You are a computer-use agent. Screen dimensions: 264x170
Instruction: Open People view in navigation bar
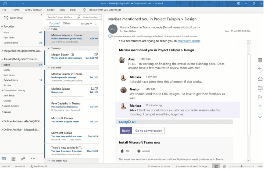point(23,159)
